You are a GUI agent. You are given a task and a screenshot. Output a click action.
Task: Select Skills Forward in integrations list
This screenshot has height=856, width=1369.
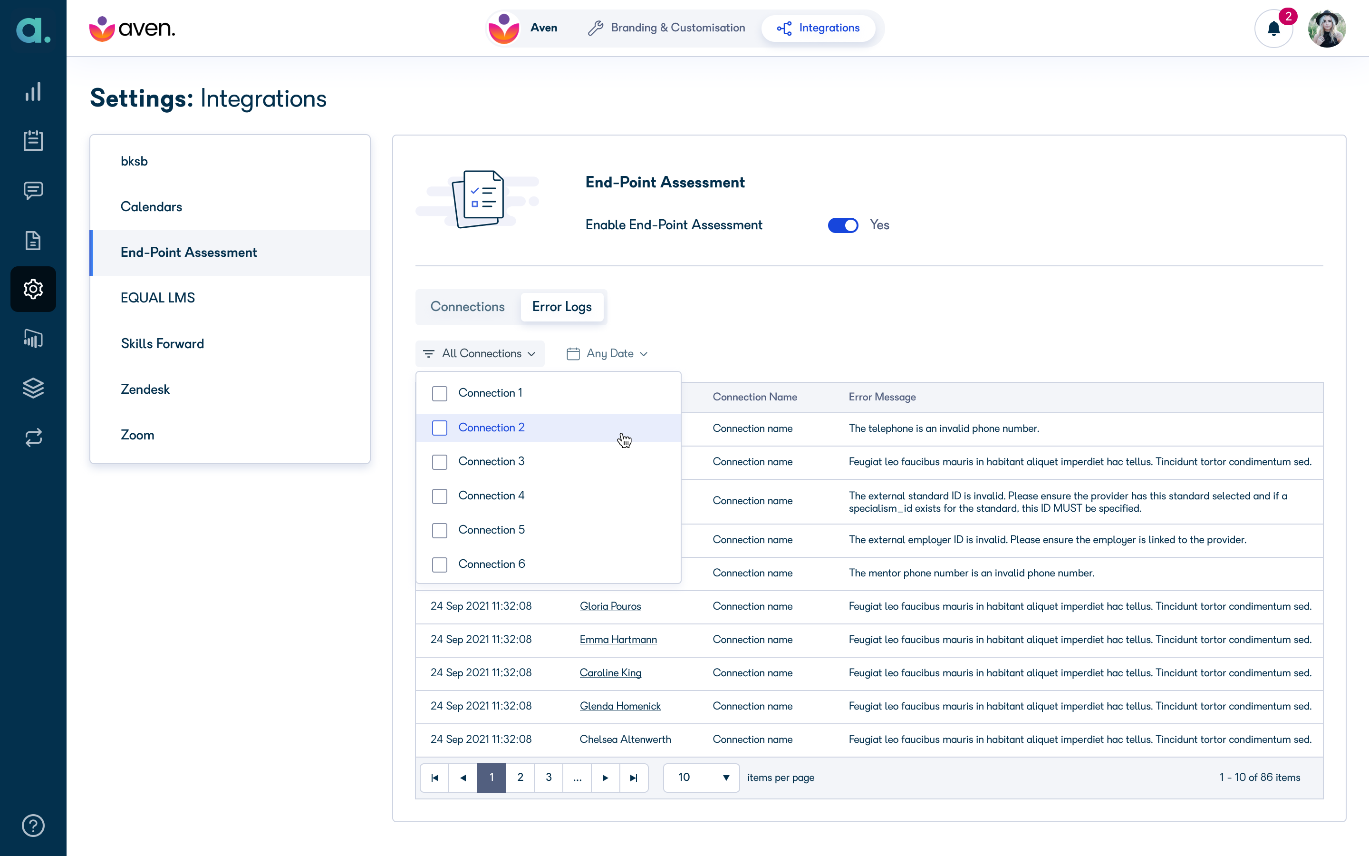coord(230,344)
